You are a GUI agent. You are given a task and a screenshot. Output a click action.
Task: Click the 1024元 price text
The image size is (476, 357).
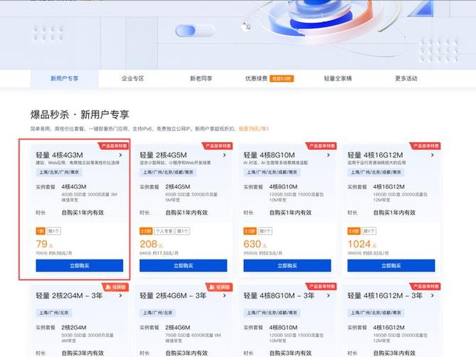362,244
